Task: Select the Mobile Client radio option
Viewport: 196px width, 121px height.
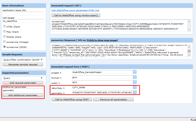Action: (x=4, y=37)
